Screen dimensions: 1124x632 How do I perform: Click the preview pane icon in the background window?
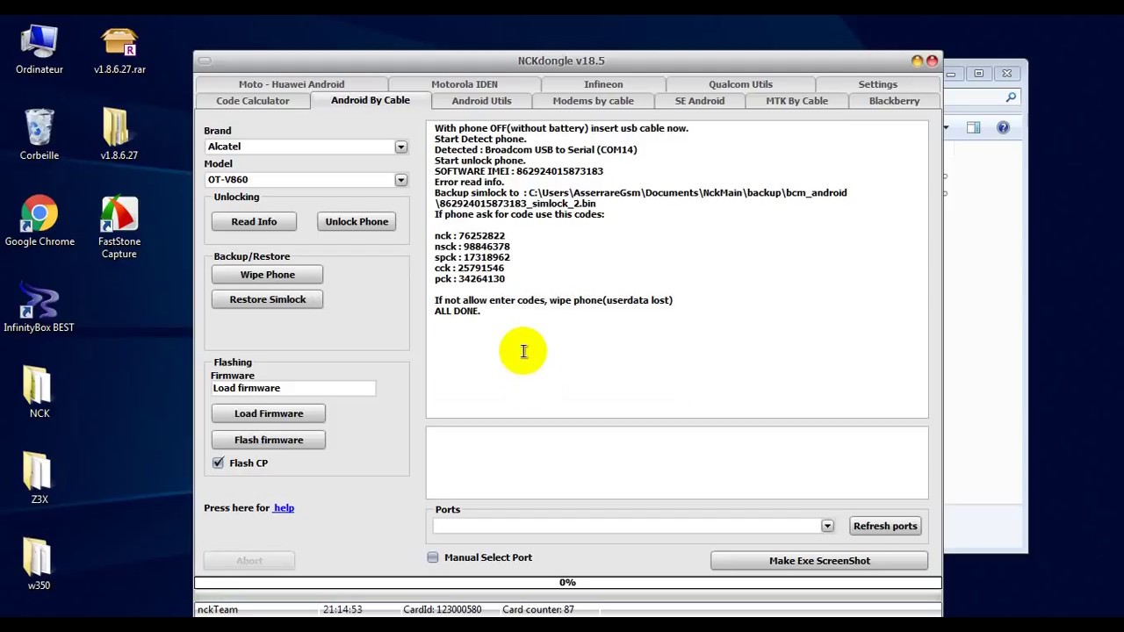point(973,128)
